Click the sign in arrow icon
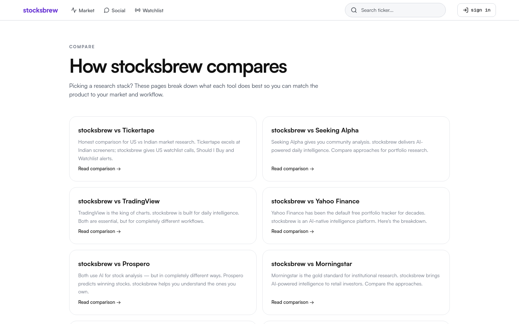The image size is (519, 324). pyautogui.click(x=466, y=10)
